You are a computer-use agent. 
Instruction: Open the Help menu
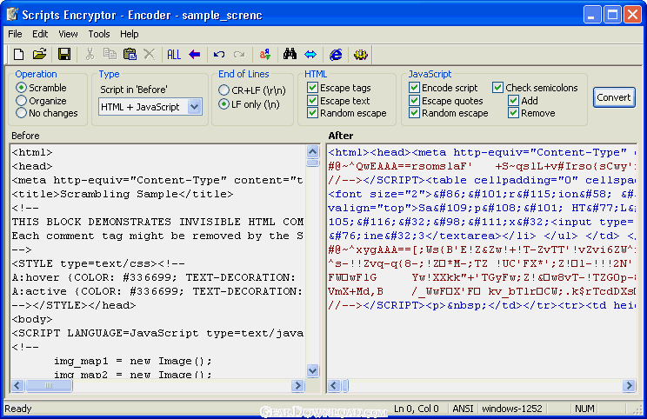[x=130, y=34]
